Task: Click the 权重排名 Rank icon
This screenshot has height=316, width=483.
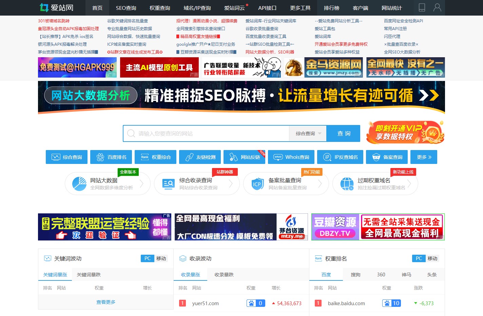Action: click(318, 258)
